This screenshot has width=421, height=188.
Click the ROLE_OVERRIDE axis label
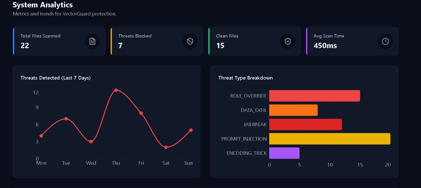point(248,96)
